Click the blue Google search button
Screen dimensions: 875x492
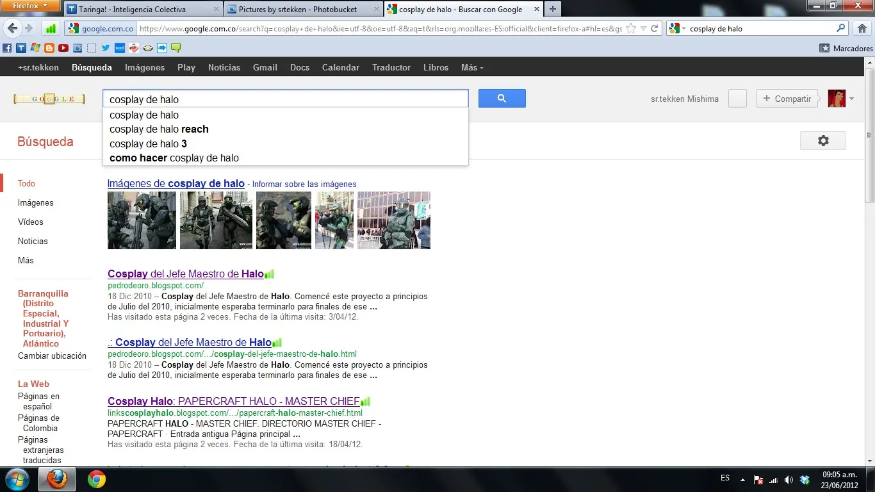[x=502, y=98]
